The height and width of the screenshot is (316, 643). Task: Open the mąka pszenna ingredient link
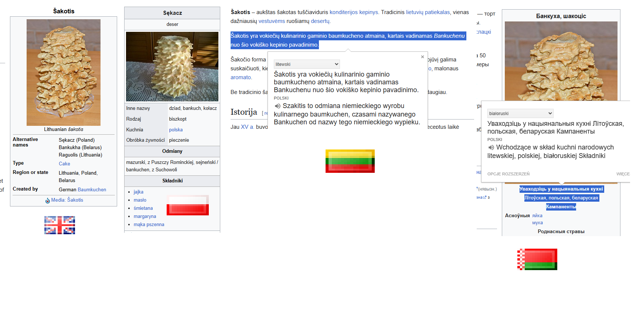click(149, 224)
